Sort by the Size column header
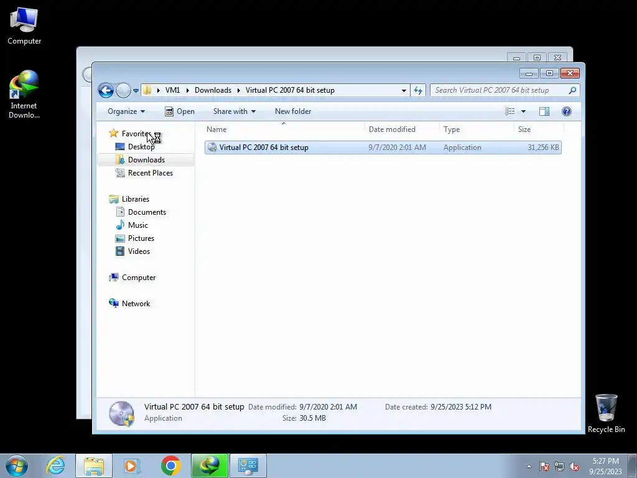The image size is (637, 478). (x=539, y=129)
